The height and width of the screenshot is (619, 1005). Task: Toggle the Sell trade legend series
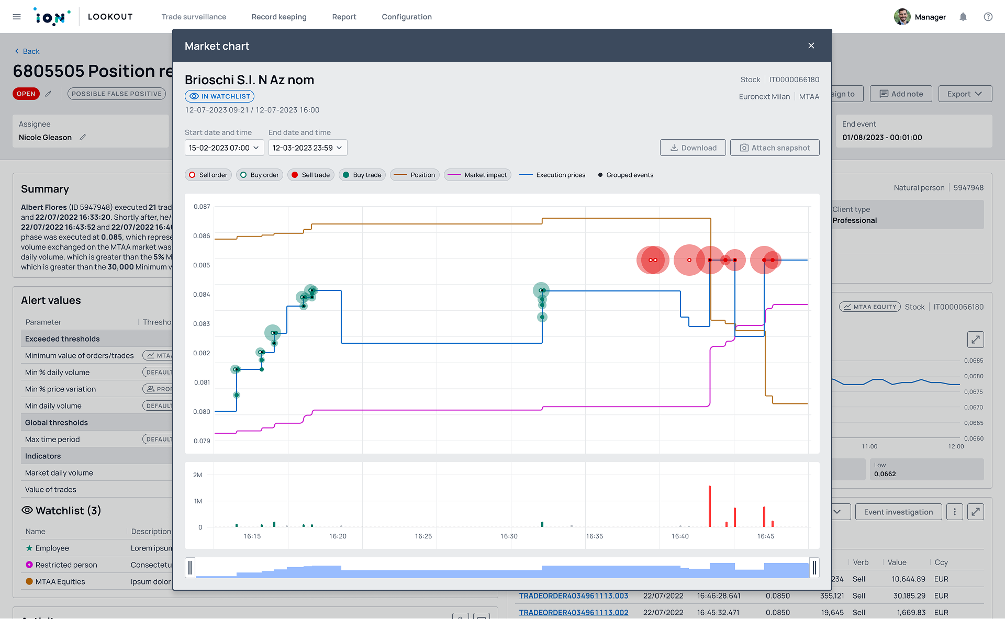point(311,175)
